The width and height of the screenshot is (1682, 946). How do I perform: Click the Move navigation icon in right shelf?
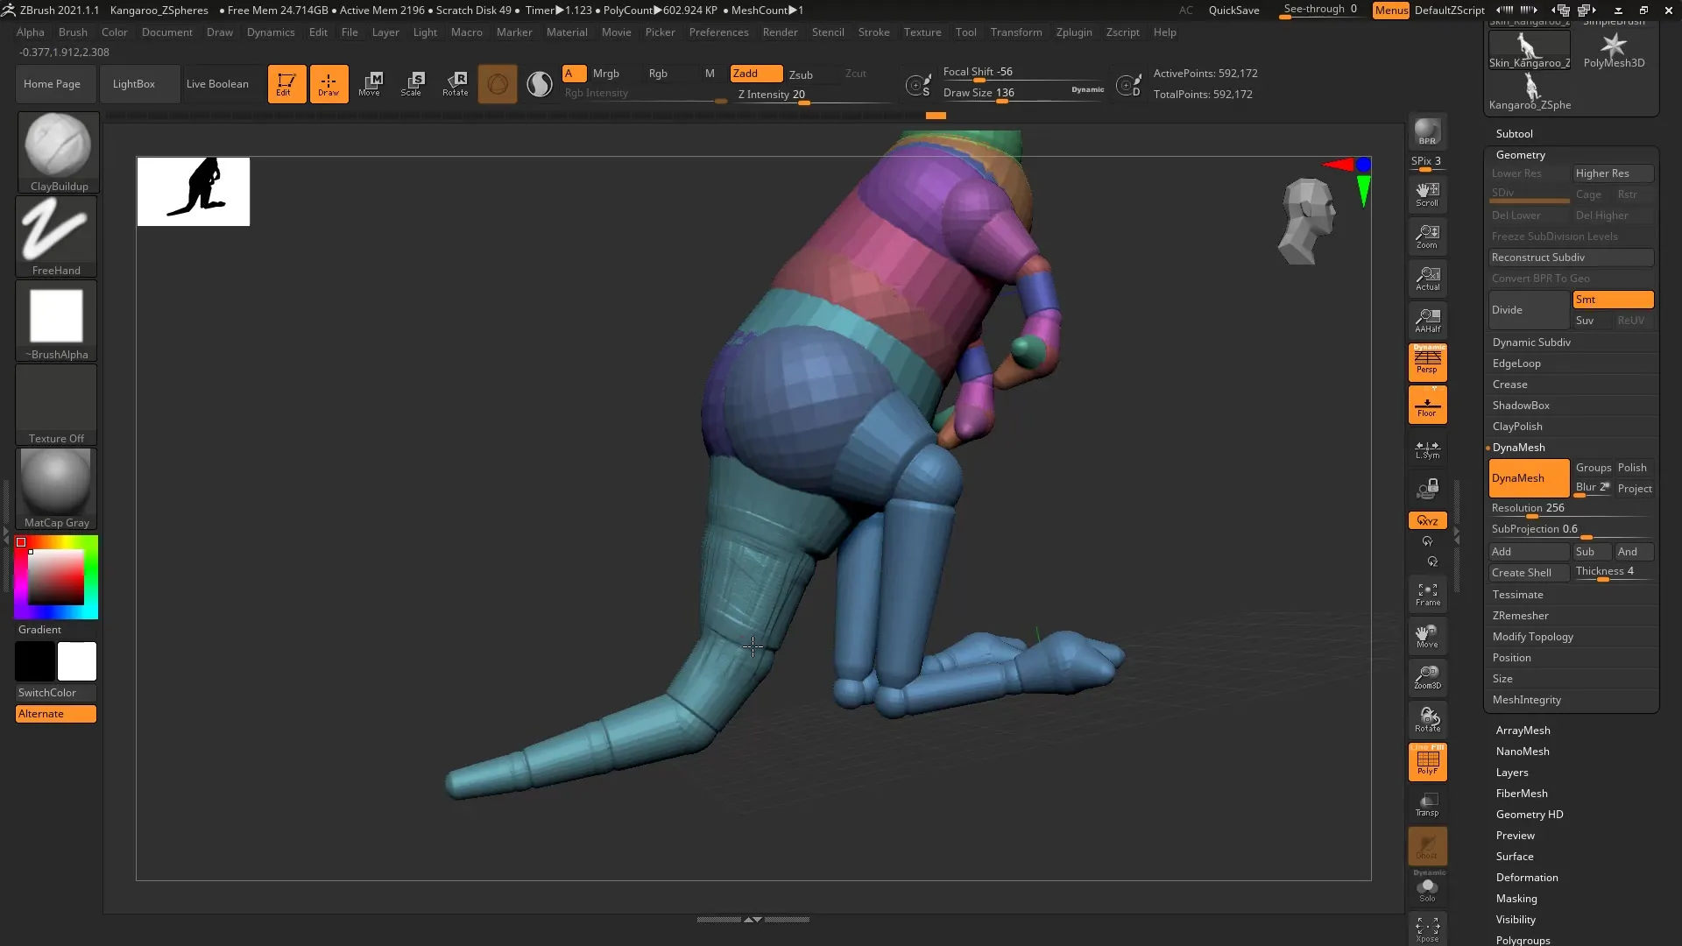pyautogui.click(x=1427, y=636)
